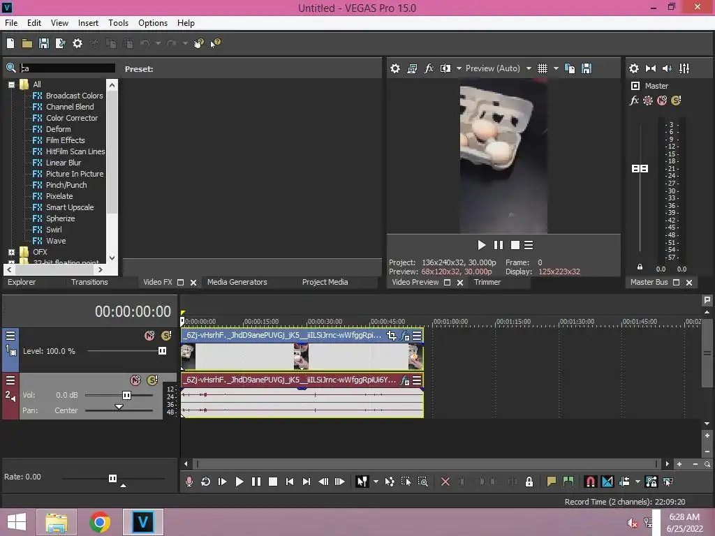
Task: Play from the timeline transport bar
Action: 239,482
